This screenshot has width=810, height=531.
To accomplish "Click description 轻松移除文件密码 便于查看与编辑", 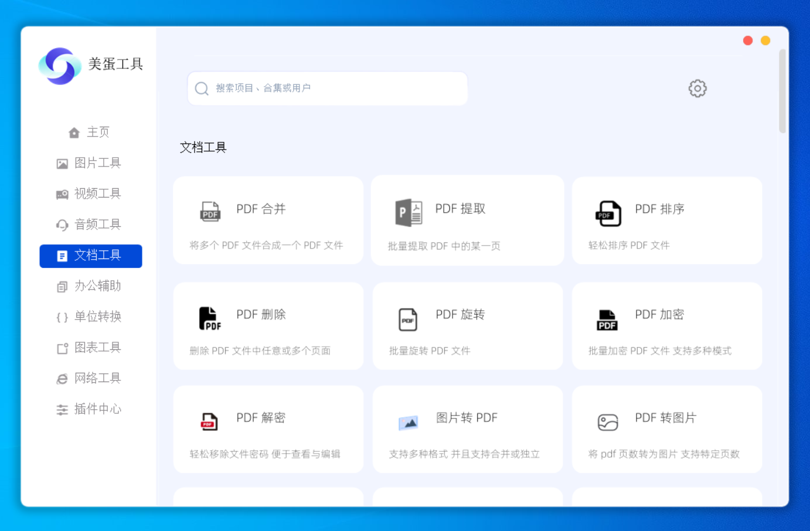I will click(x=265, y=454).
